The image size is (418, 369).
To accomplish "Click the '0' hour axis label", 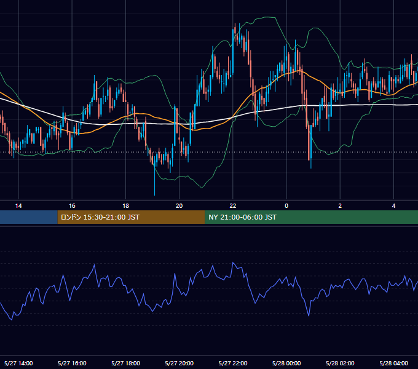I will click(286, 206).
